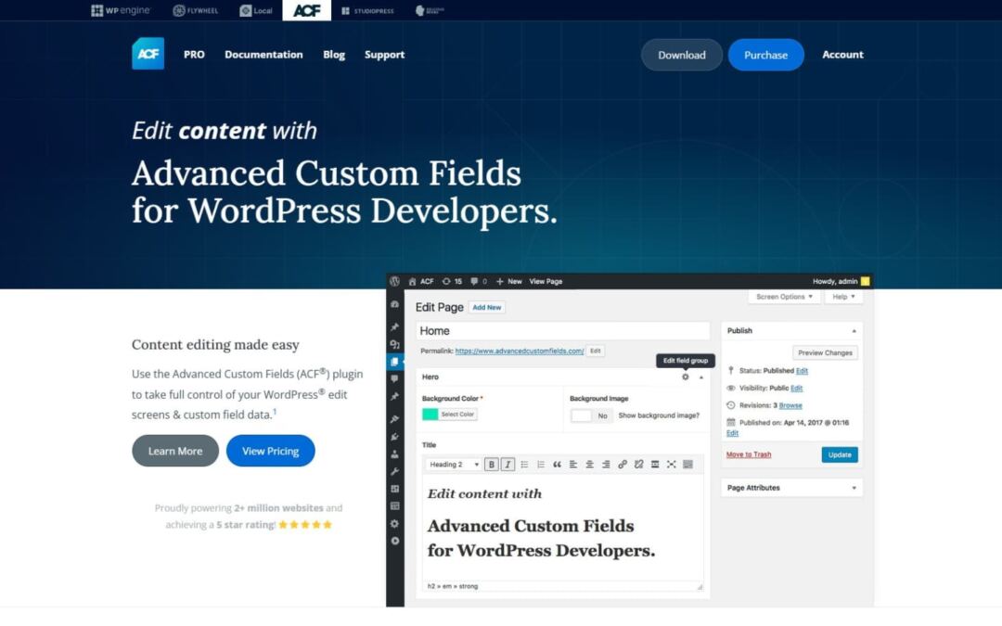The image size is (1002, 626).
Task: Enter distraction-free mode via the fullscreen icon
Action: point(671,464)
